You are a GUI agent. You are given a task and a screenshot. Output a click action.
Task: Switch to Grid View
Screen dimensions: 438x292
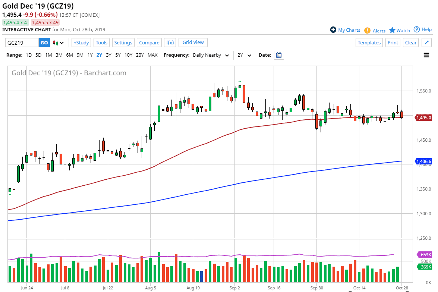pos(193,43)
